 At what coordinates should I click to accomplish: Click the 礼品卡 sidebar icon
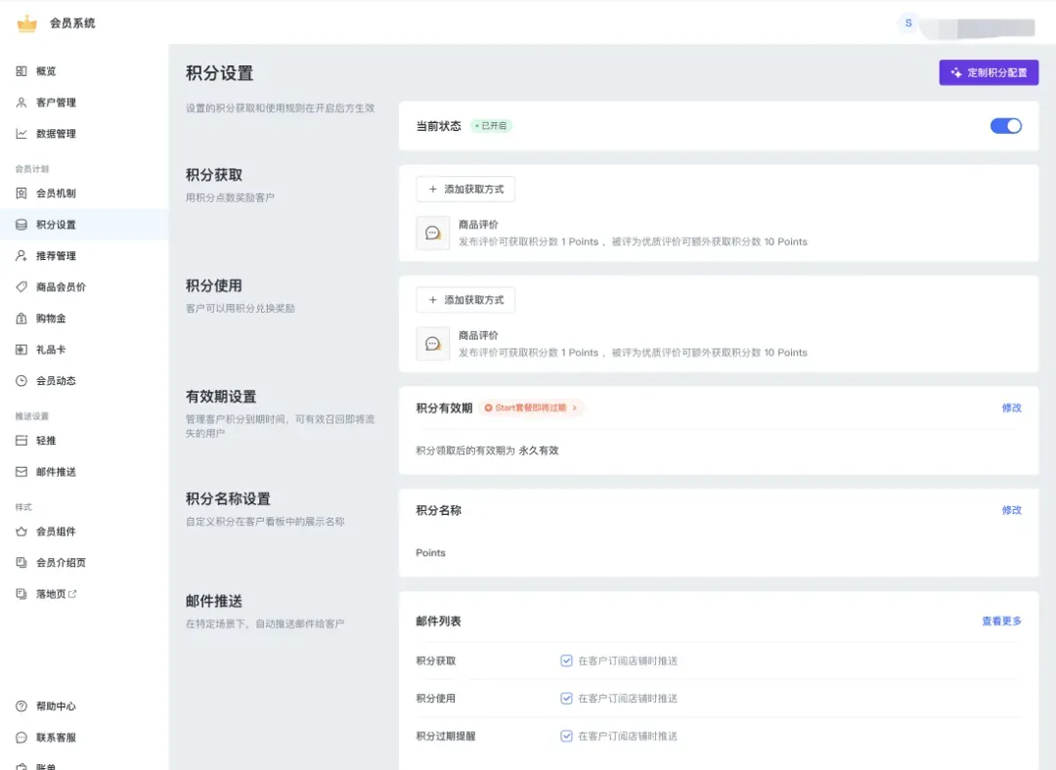[x=22, y=349]
